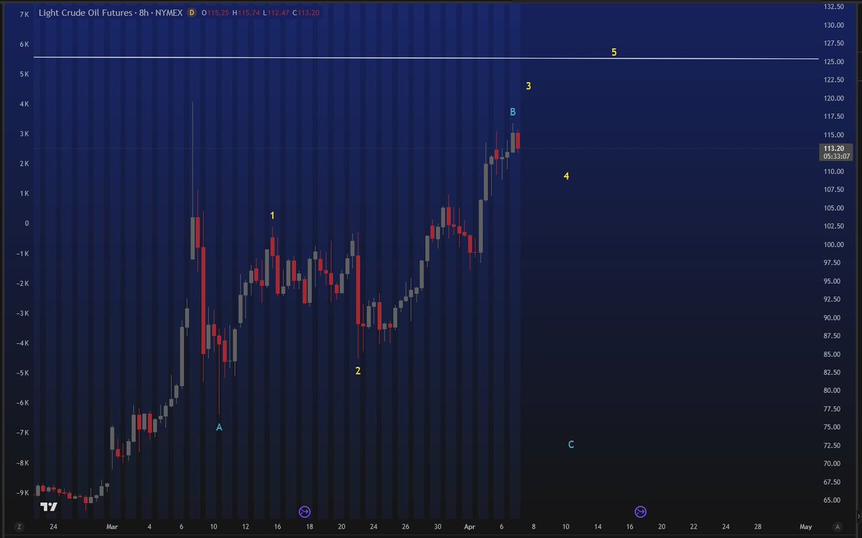Click the 0 label on the left scale
Image resolution: width=862 pixels, height=538 pixels.
[x=26, y=223]
